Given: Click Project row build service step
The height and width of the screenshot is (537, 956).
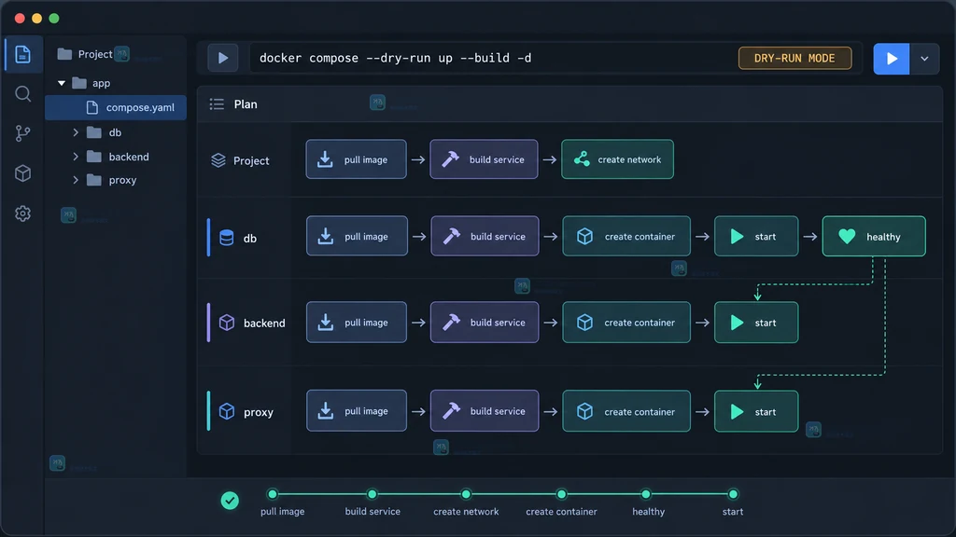Looking at the screenshot, I should coord(484,159).
